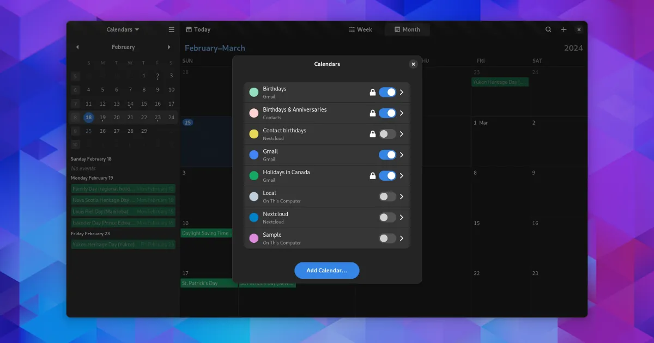
Task: Click lock icon on Holidays in Canada row
Action: coord(373,176)
